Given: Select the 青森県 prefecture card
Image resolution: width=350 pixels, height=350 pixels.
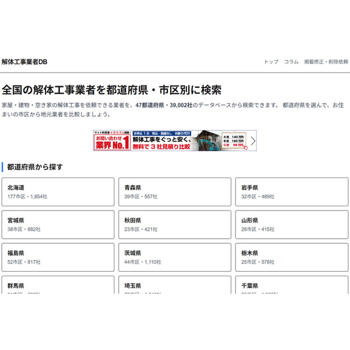Looking at the screenshot, I should pyautogui.click(x=175, y=192).
